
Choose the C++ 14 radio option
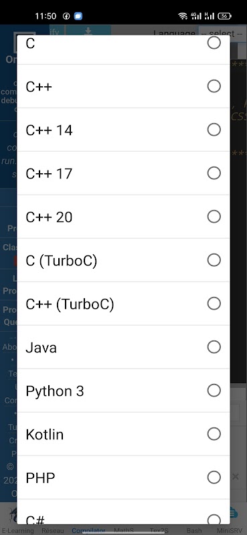(x=214, y=130)
